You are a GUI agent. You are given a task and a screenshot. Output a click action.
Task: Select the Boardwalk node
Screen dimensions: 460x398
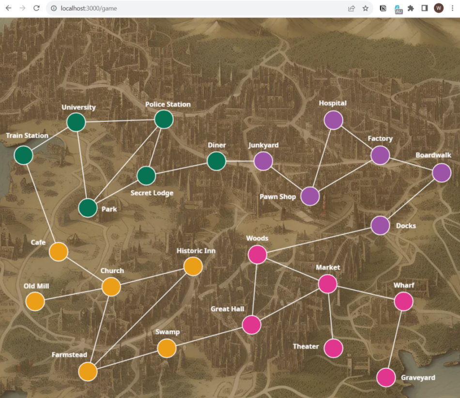coord(441,173)
